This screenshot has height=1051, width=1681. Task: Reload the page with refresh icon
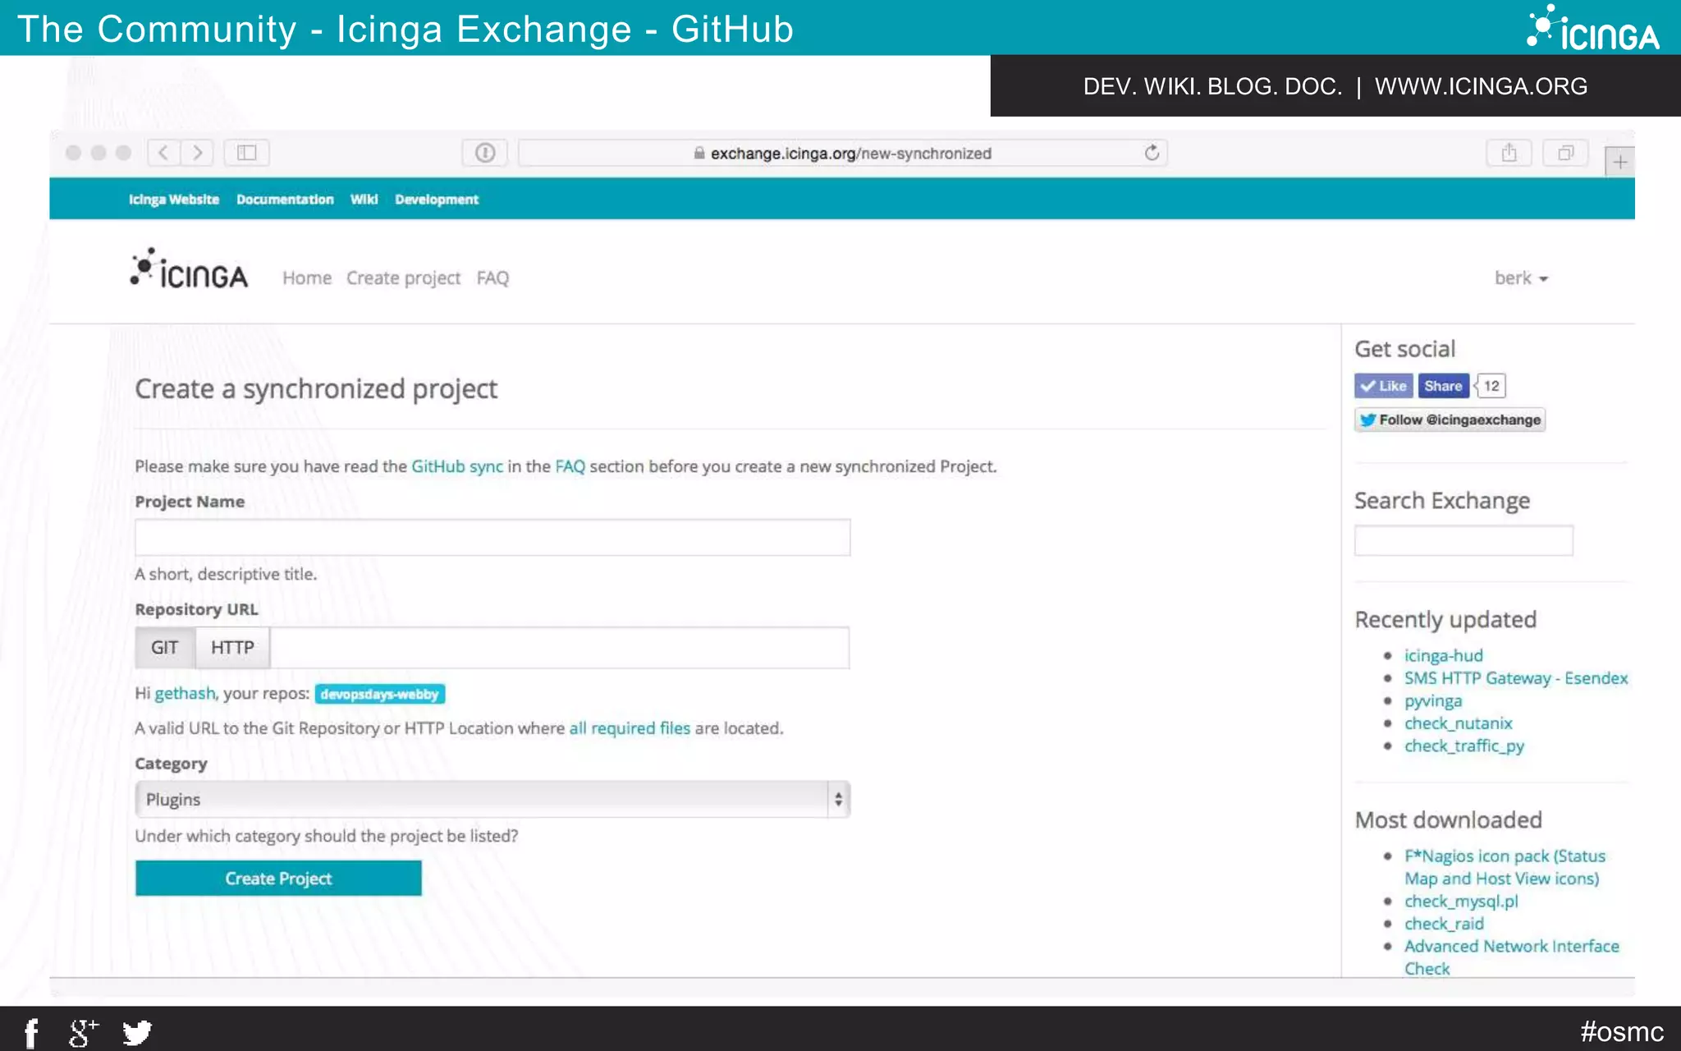pos(1152,153)
